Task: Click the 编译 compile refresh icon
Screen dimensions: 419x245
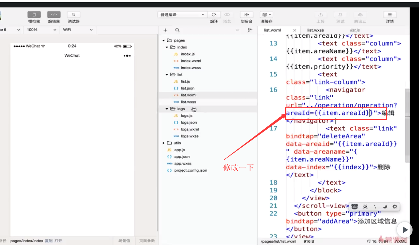Action: click(214, 15)
